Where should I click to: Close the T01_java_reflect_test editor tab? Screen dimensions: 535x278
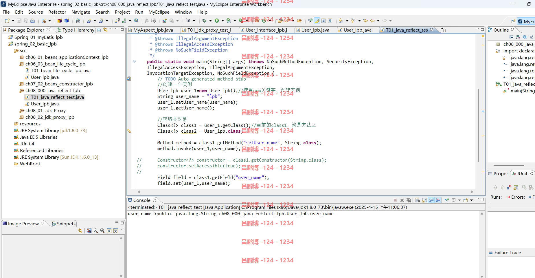pos(432,30)
